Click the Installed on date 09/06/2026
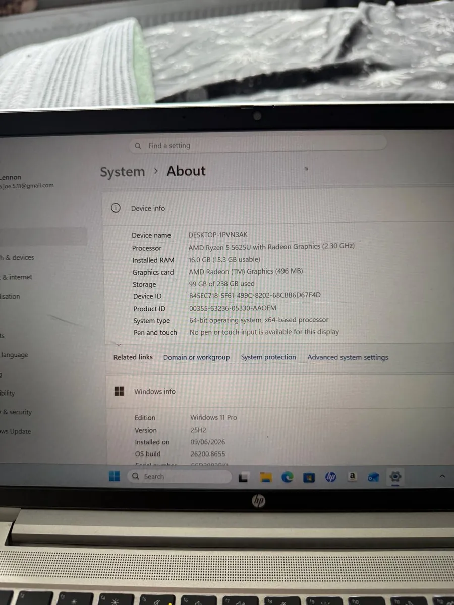454x605 pixels. coord(208,442)
